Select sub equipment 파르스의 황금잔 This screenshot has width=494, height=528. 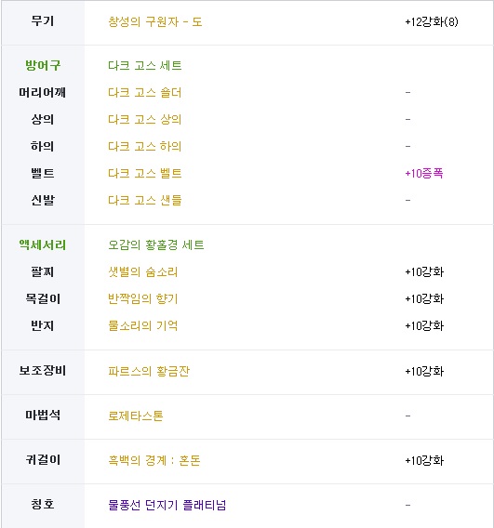pyautogui.click(x=149, y=371)
